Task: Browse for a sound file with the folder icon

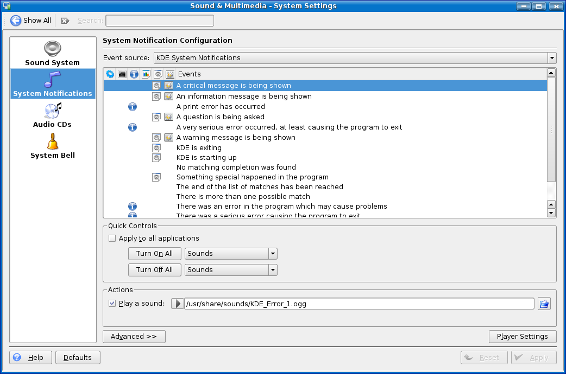Action: click(x=544, y=304)
